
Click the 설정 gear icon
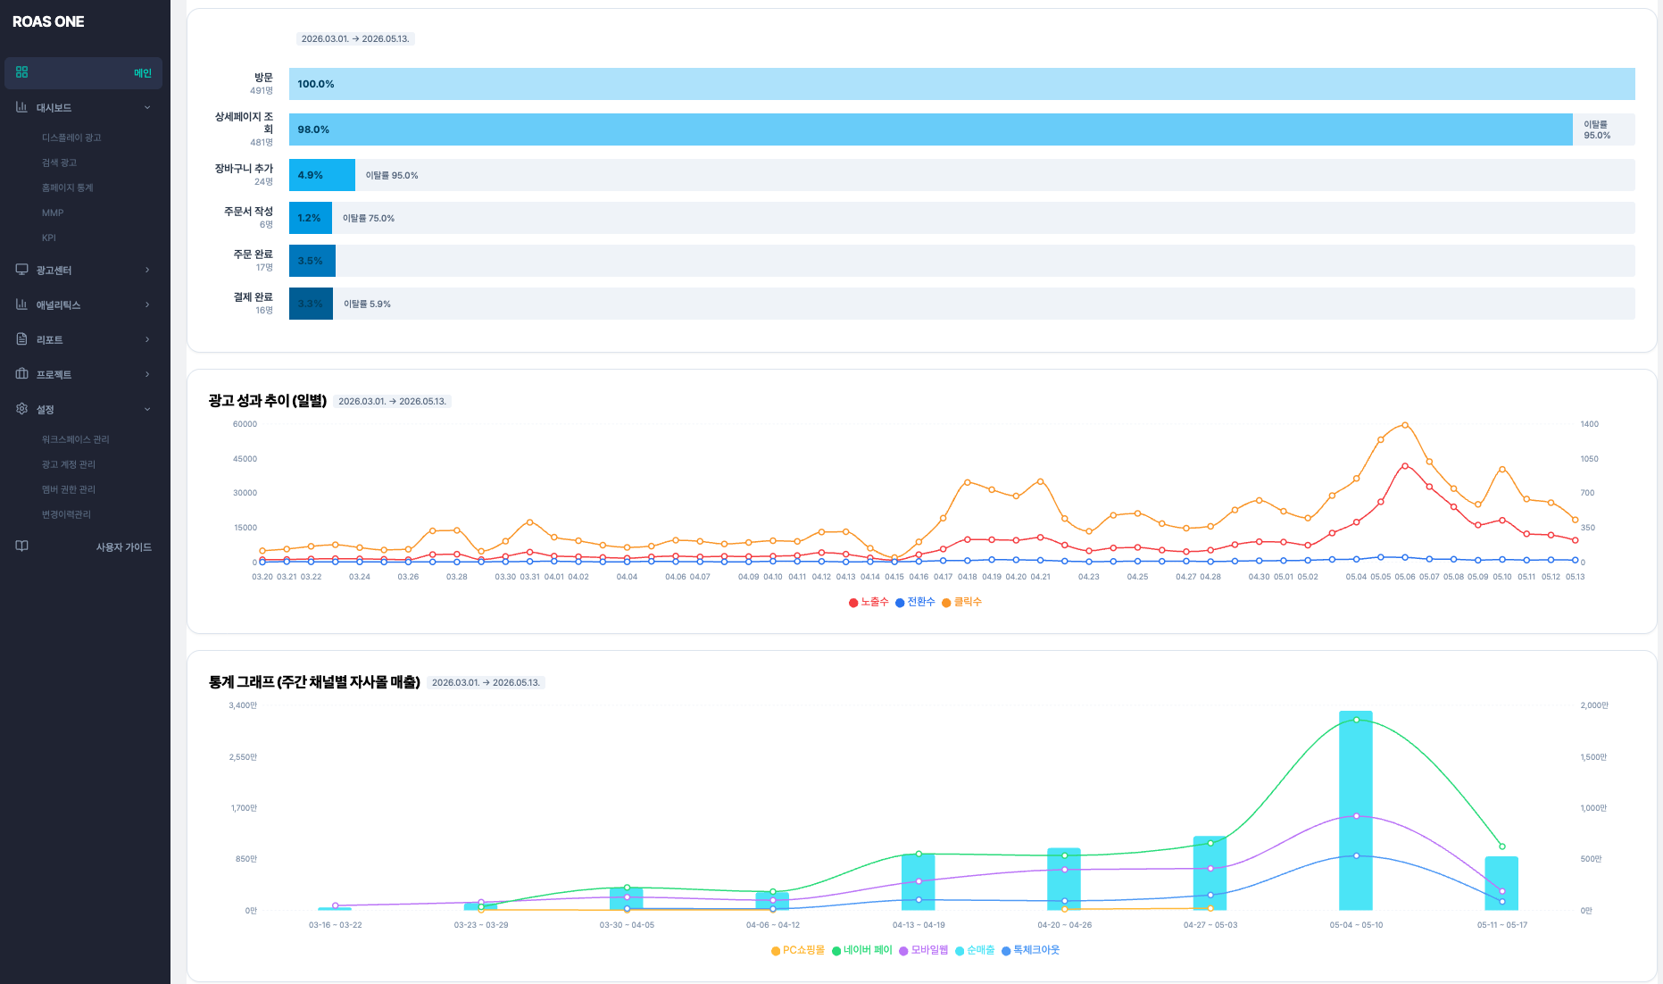pyautogui.click(x=21, y=409)
